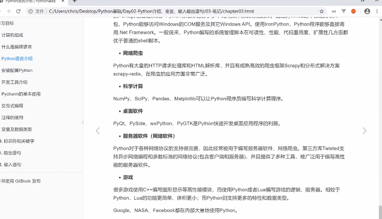
Task: Click the file info icon in the address bar
Action: tap(31, 11)
